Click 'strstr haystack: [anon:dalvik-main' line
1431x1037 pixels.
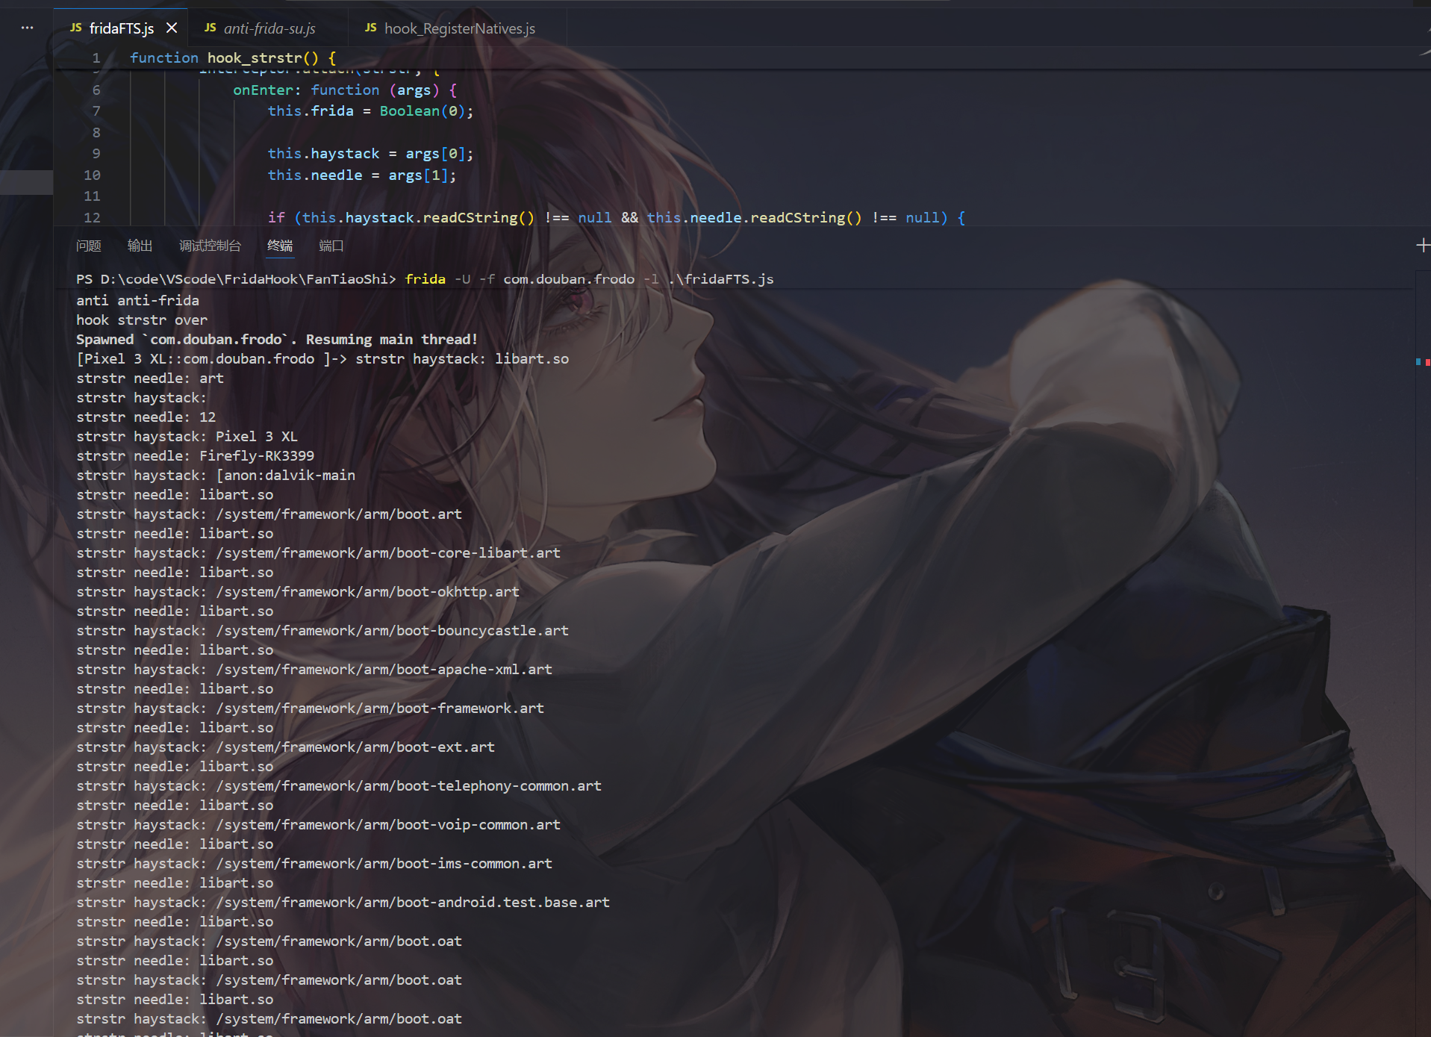click(216, 475)
